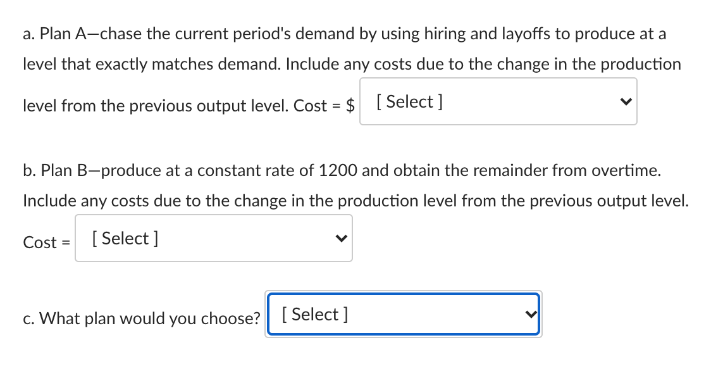The image size is (711, 390).
Task: Click the 'c. What plan would you choose?' label
Action: (x=141, y=318)
